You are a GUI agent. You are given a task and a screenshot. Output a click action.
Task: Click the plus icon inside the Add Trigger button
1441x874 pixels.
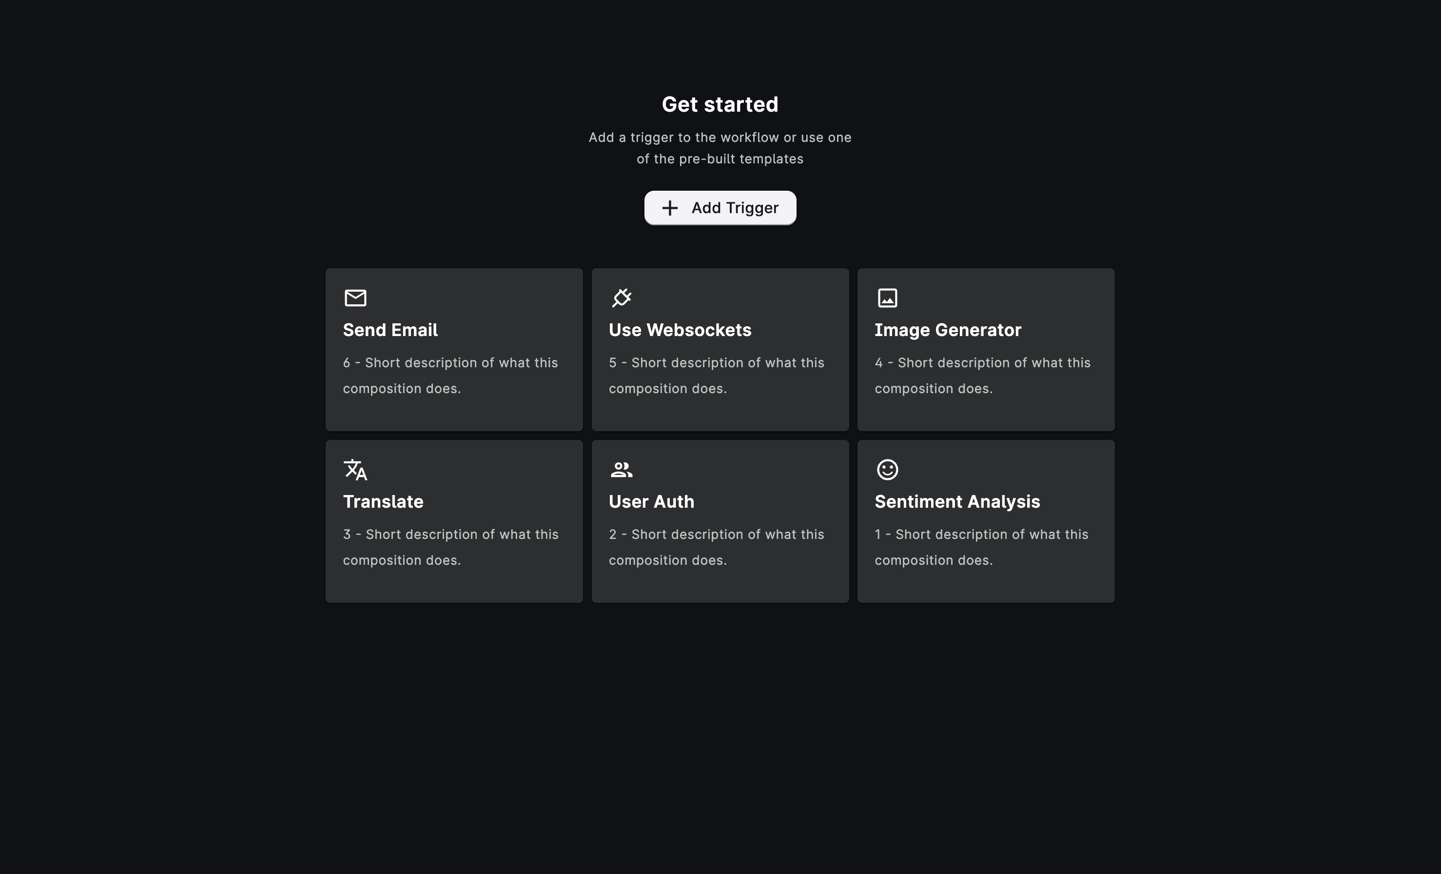(670, 208)
